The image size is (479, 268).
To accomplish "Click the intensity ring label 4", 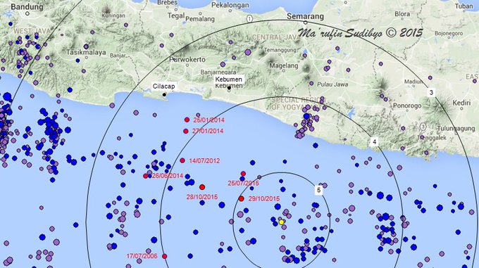I will 374,141.
